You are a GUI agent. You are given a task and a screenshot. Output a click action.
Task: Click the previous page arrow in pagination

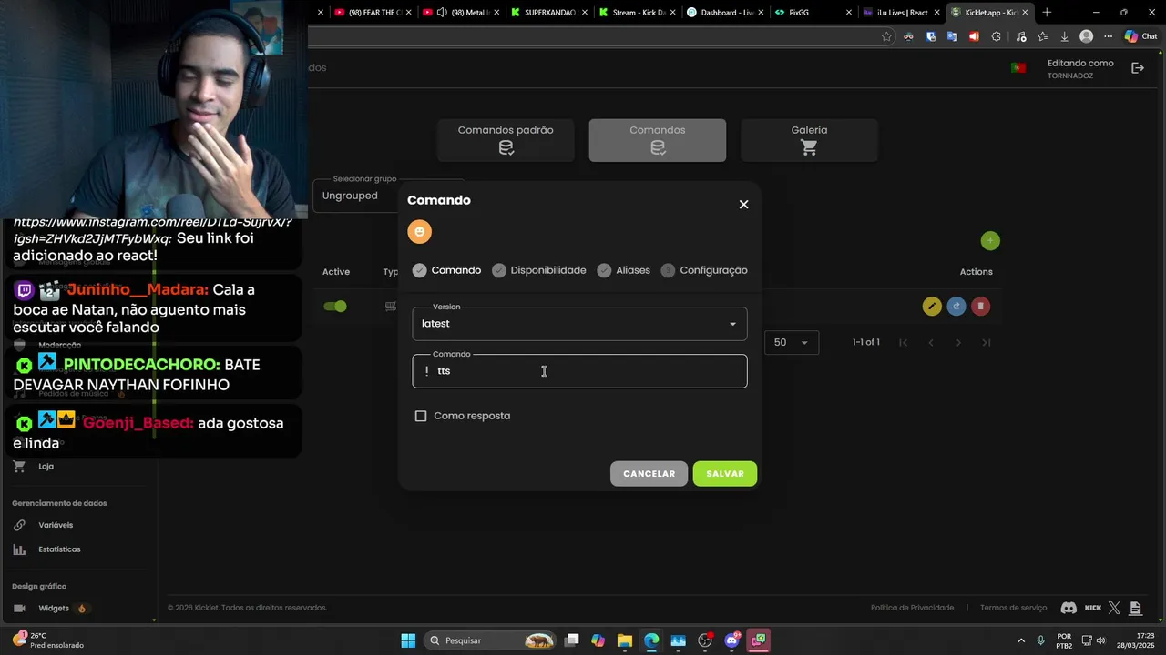[931, 343]
